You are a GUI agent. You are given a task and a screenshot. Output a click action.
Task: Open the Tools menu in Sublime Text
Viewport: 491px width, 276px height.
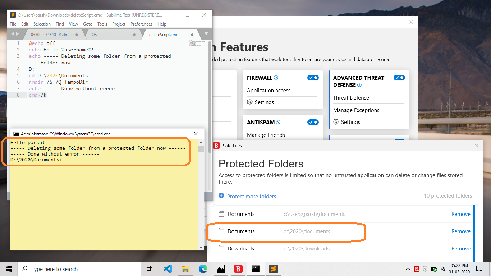point(102,24)
